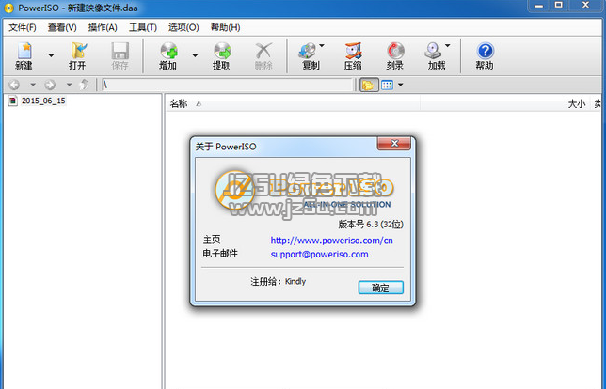Select the 2015_06_15 tree item
The height and width of the screenshot is (389, 606).
tap(43, 101)
